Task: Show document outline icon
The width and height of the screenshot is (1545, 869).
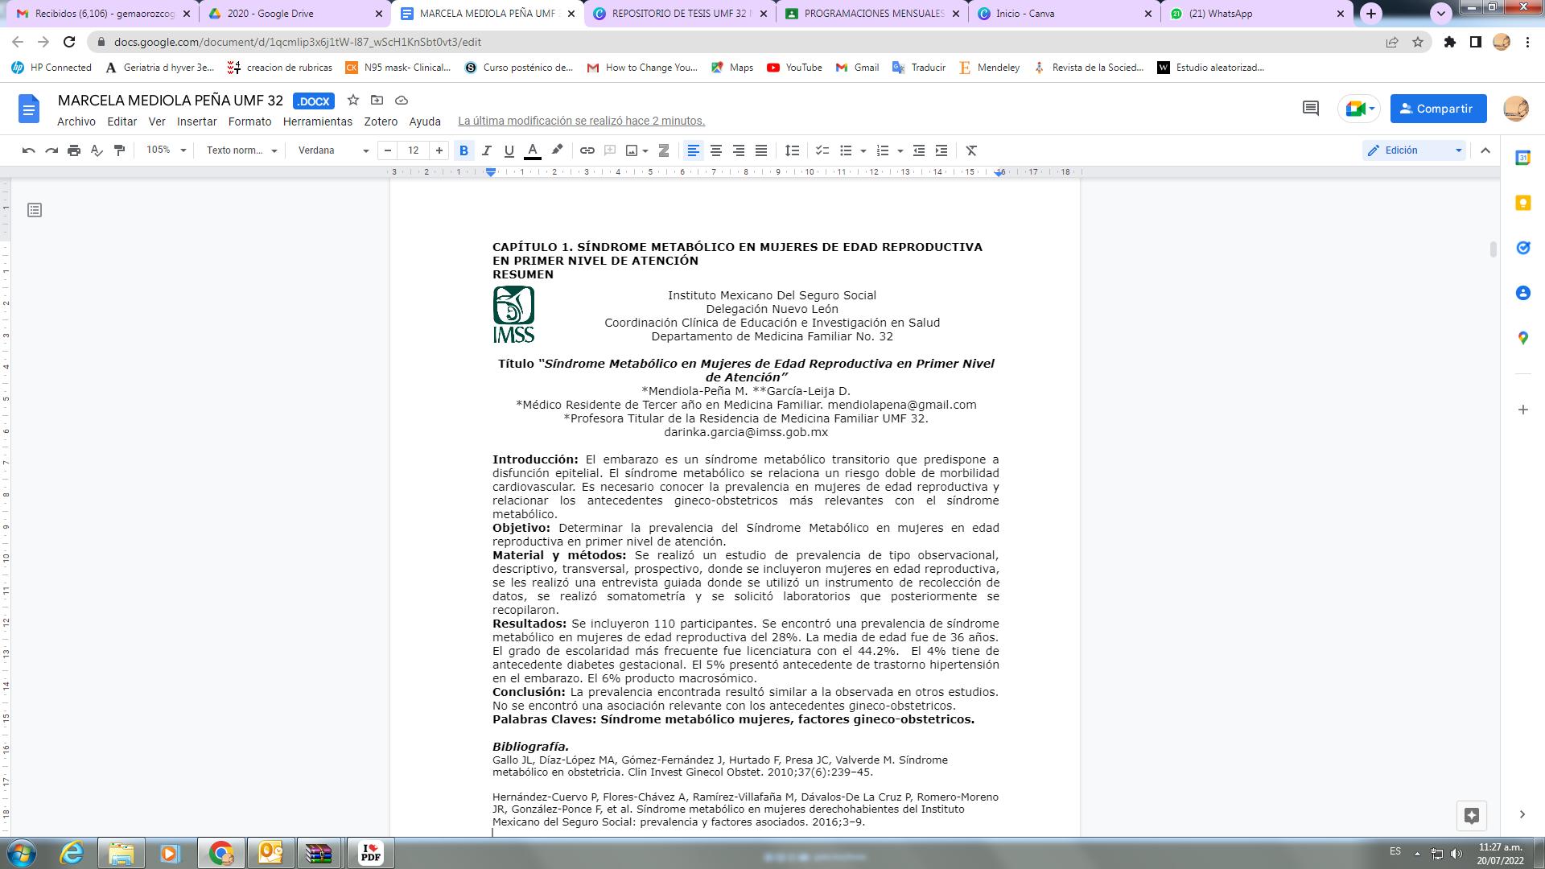Action: pos(35,210)
